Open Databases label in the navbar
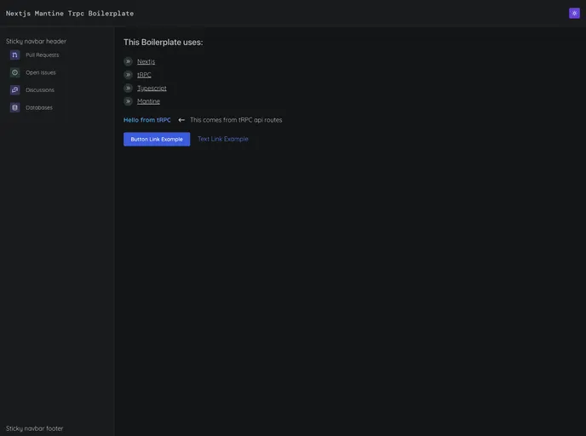 click(x=38, y=107)
